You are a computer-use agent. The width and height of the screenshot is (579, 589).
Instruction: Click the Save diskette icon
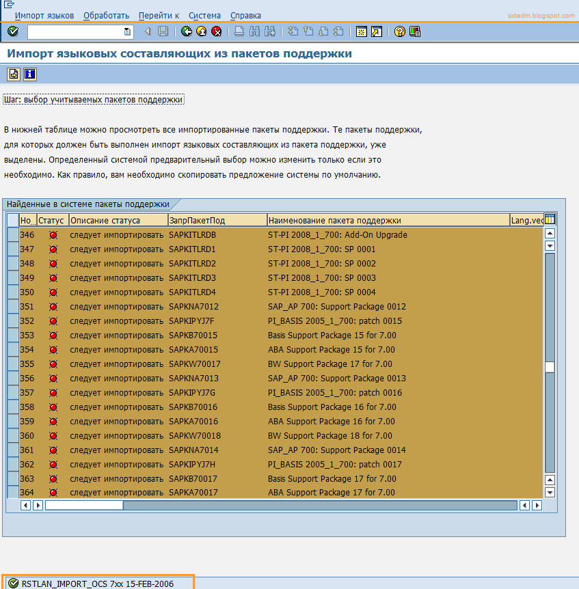click(x=163, y=31)
